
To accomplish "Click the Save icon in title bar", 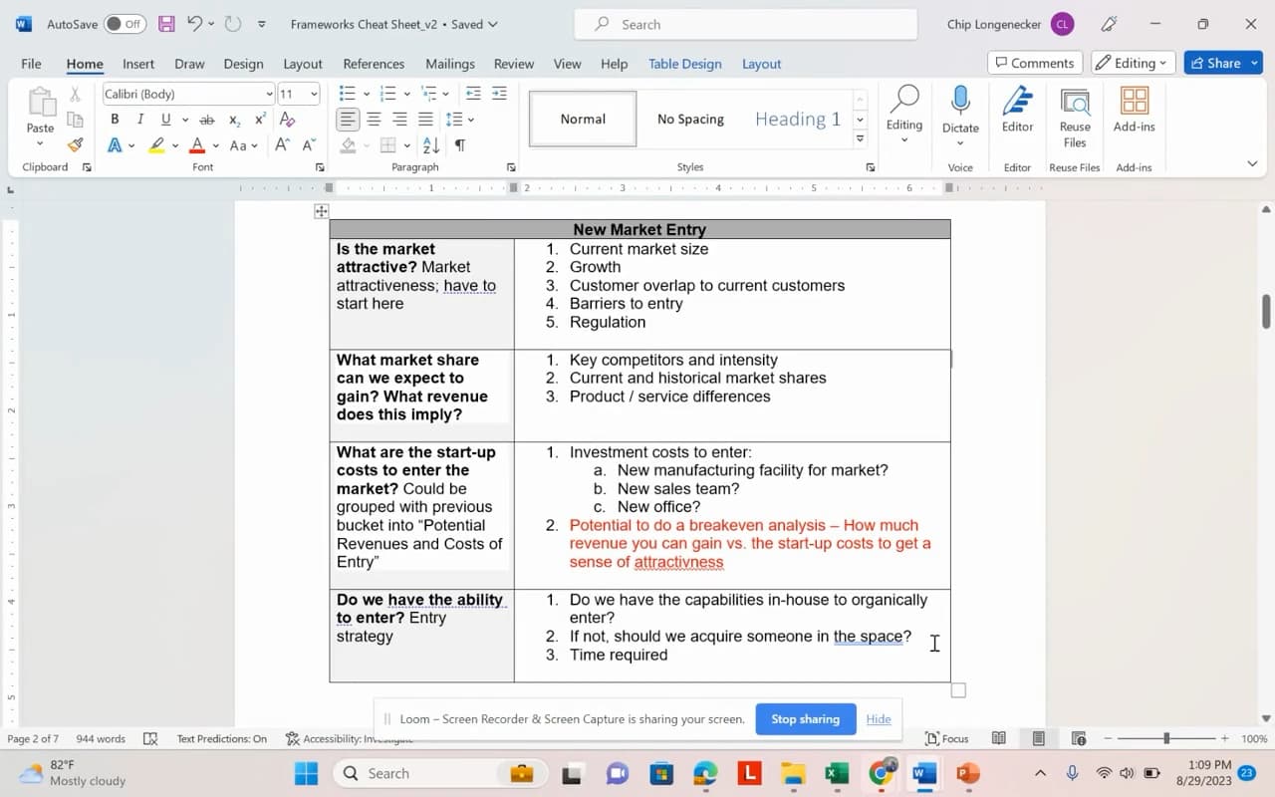I will pyautogui.click(x=166, y=24).
